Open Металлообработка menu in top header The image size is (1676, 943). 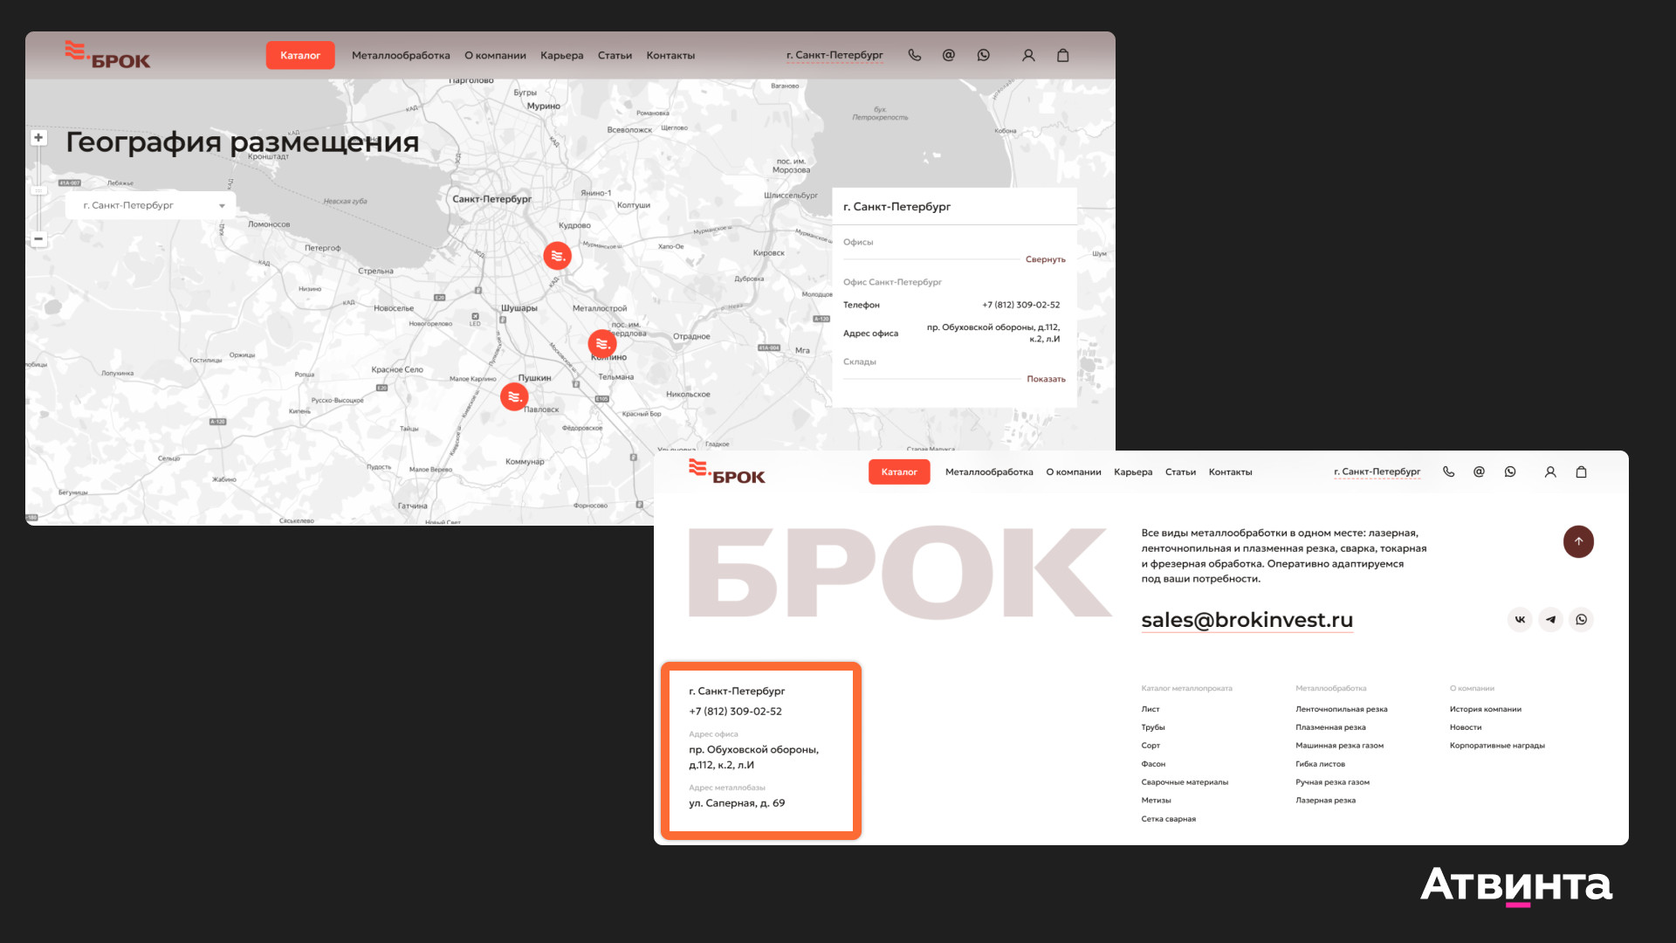tap(401, 55)
